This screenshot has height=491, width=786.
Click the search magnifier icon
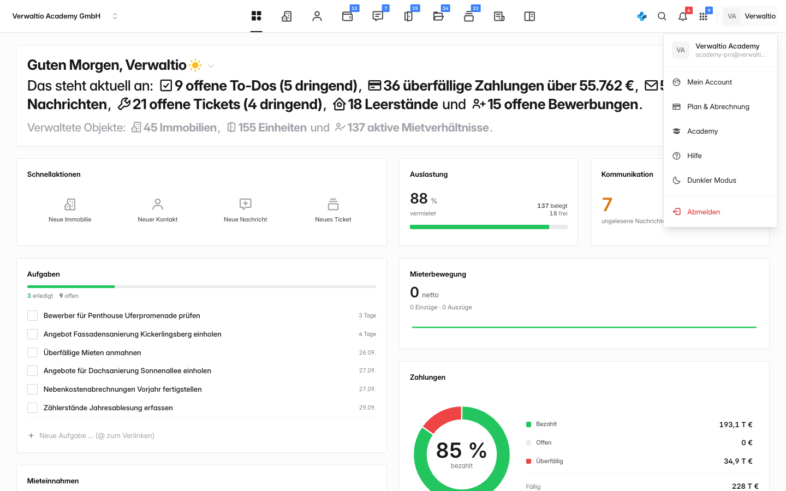tap(662, 16)
